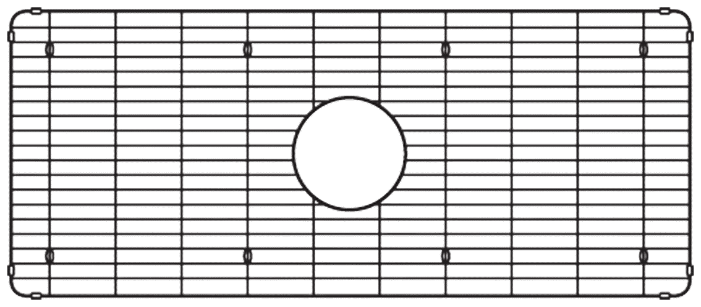Screen dimensions: 701x307
Task: Select the top-right rubber foot of grid
Action: (644, 49)
